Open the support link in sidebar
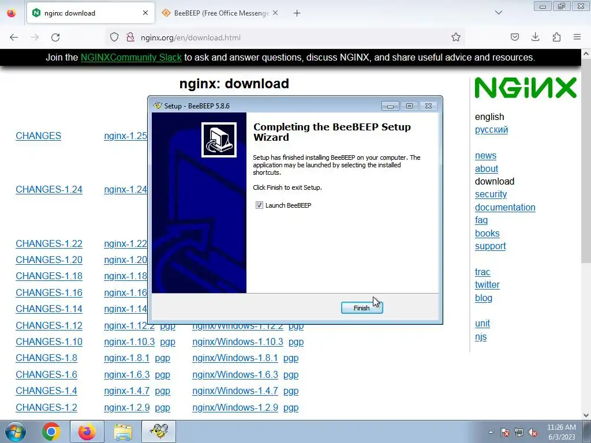 pos(491,246)
